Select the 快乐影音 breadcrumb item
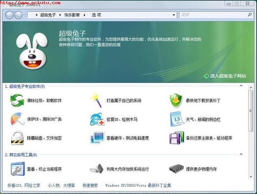257x194 pixels. click(x=72, y=15)
